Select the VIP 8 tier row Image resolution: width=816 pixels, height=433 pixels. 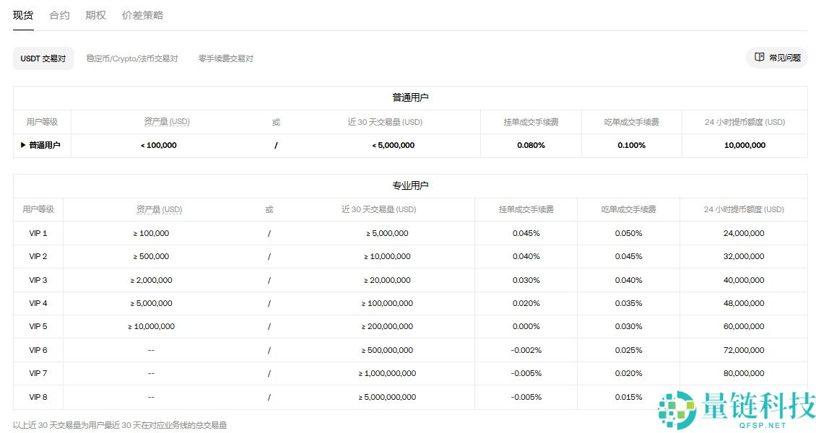tap(38, 397)
